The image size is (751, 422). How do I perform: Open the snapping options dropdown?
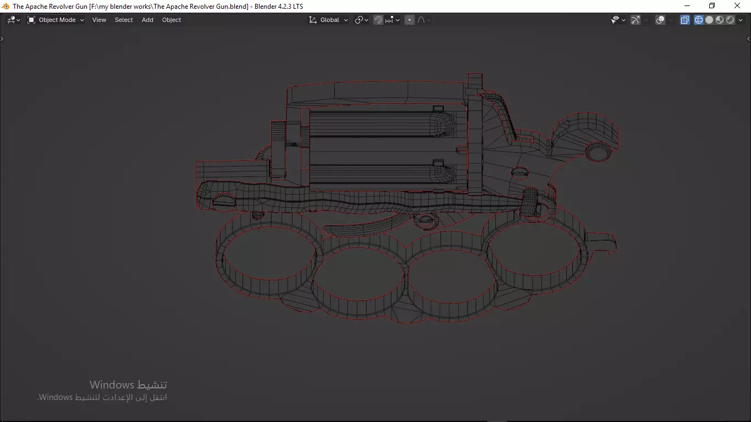[393, 20]
